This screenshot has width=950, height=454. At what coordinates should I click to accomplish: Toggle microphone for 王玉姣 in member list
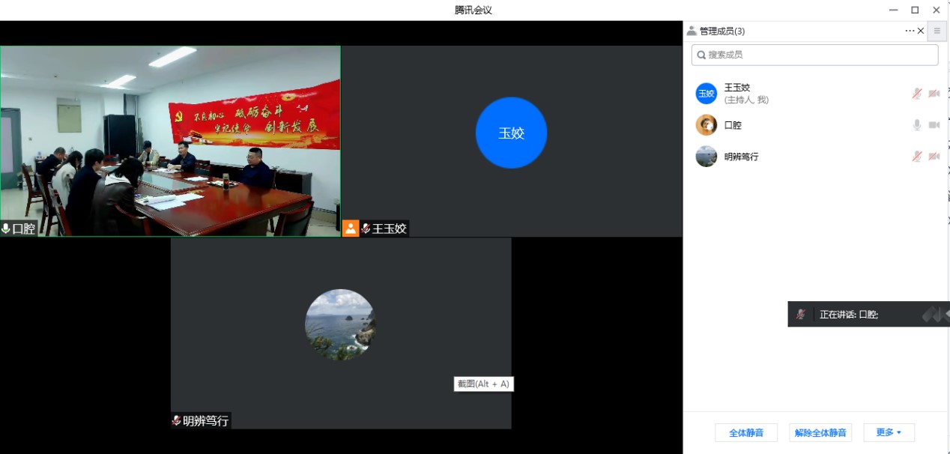(916, 94)
